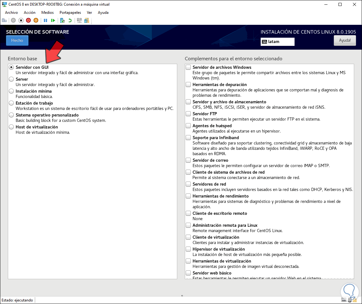Open the Ayuda menu

103,13
